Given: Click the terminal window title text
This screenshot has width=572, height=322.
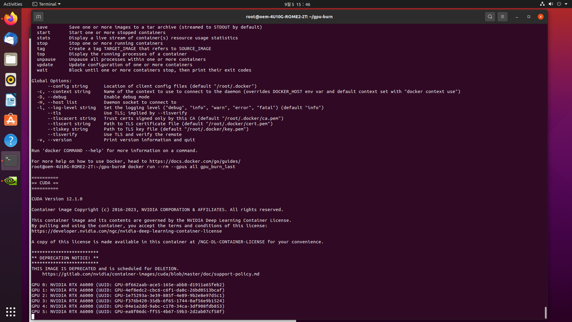Looking at the screenshot, I should [x=289, y=17].
